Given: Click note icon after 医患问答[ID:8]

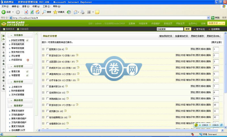Looking at the screenshot, I should point(66,86).
